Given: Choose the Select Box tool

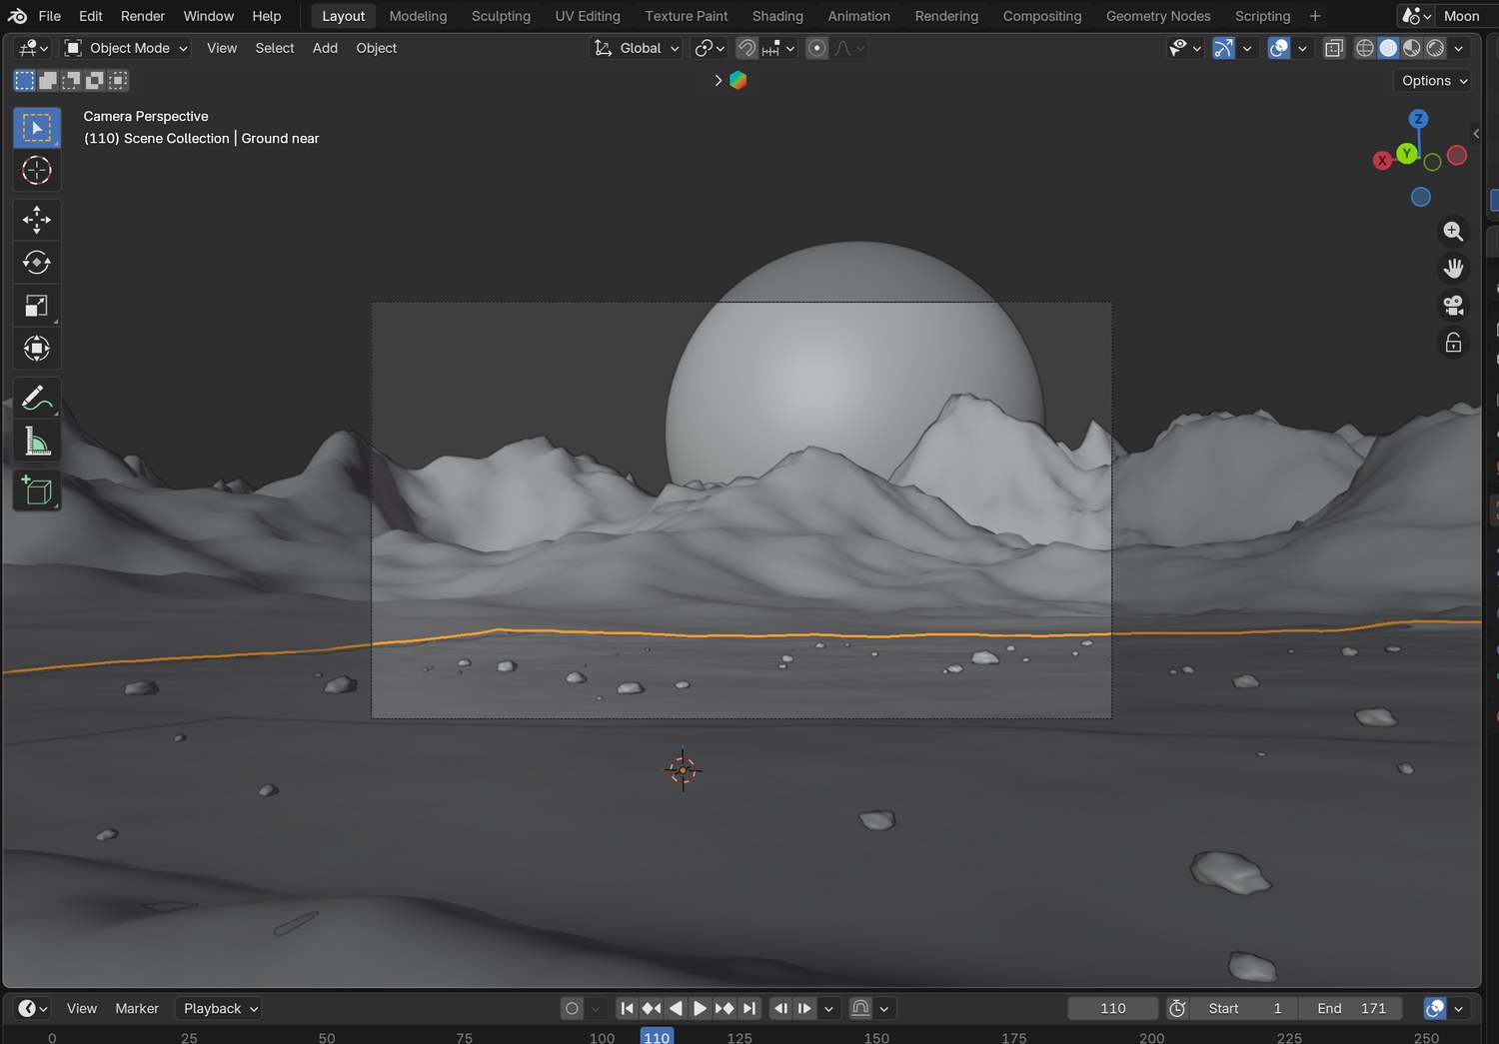Looking at the screenshot, I should click(x=37, y=128).
